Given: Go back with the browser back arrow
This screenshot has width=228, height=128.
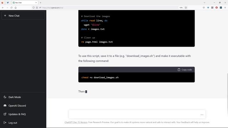Looking at the screenshot, I should coord(3,7).
